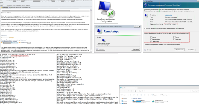Screen dimensions: 199x104
Task: Click the remote computer icon in trust dialog
Action: click(x=146, y=16)
